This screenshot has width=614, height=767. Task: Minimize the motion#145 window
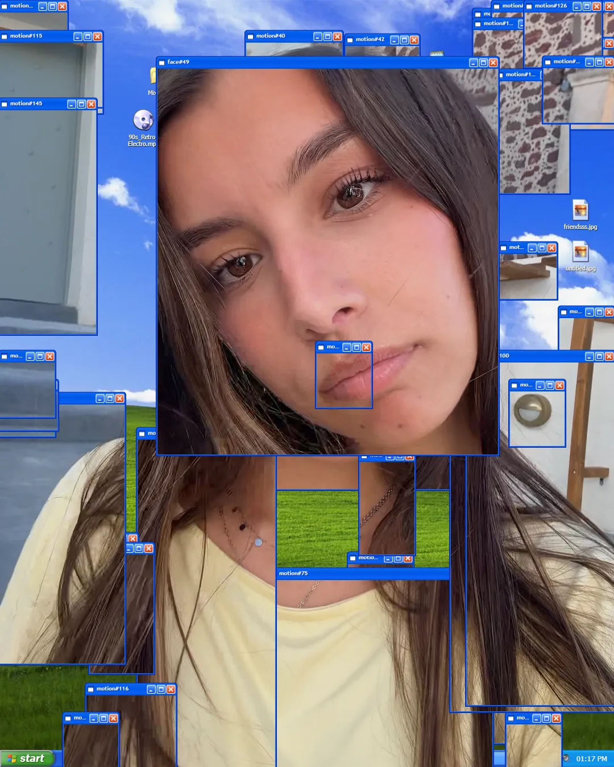72,104
